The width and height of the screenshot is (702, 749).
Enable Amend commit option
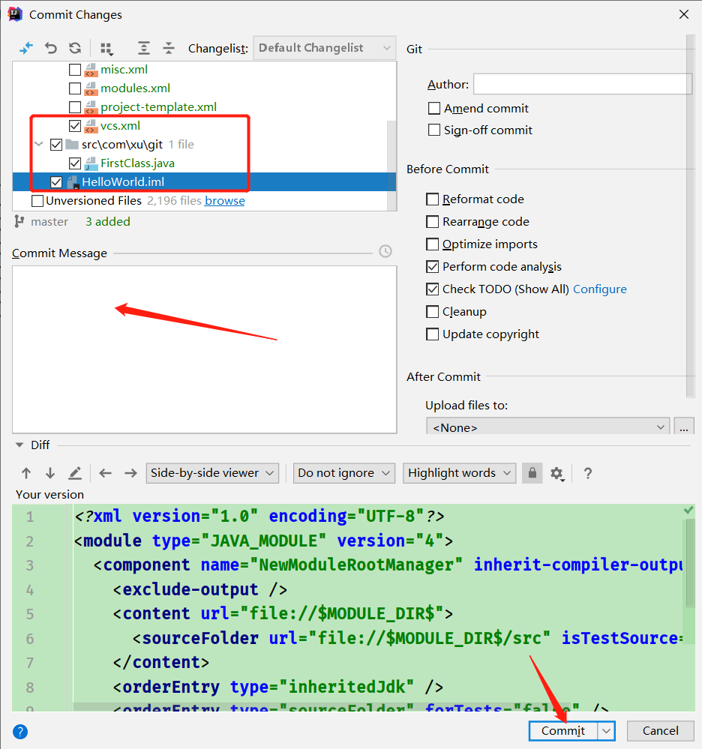click(x=434, y=109)
